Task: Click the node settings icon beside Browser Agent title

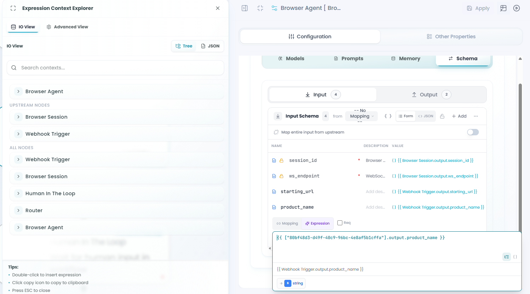Action: click(x=274, y=8)
